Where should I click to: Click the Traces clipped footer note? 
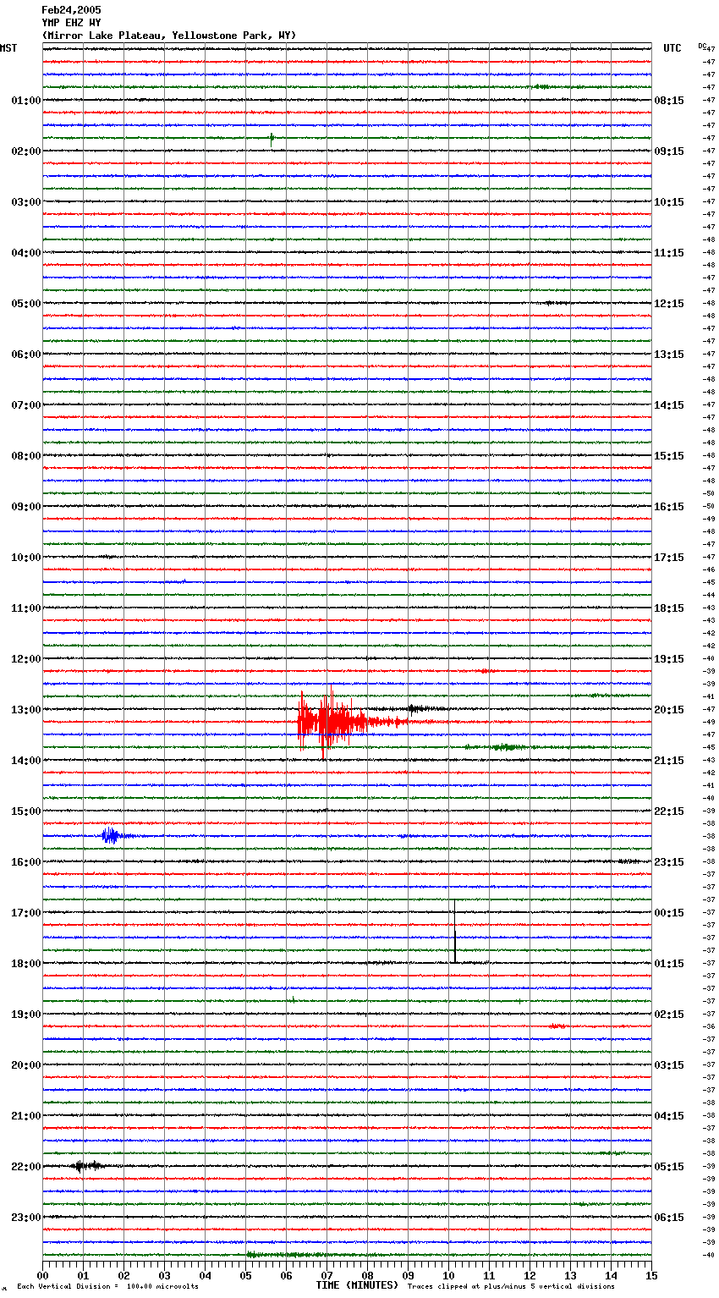511,1287
